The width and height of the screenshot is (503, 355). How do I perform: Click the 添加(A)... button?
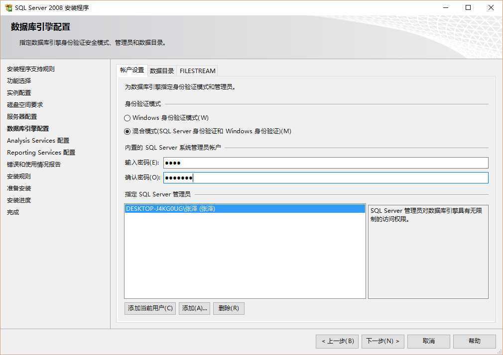click(x=194, y=308)
